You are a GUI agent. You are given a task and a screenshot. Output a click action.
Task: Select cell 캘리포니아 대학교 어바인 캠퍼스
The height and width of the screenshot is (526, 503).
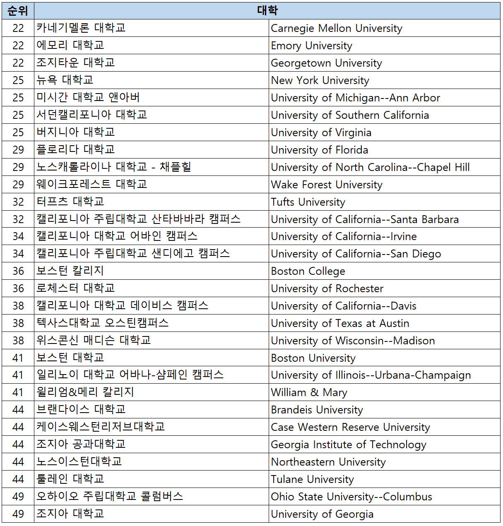(152, 236)
